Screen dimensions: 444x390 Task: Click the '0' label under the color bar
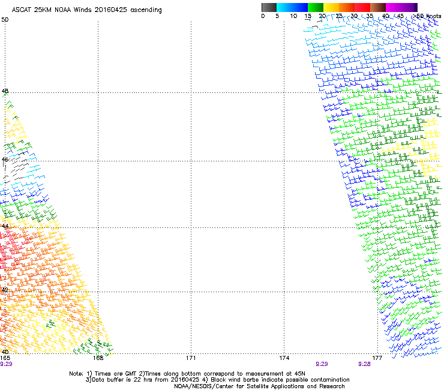pos(263,16)
